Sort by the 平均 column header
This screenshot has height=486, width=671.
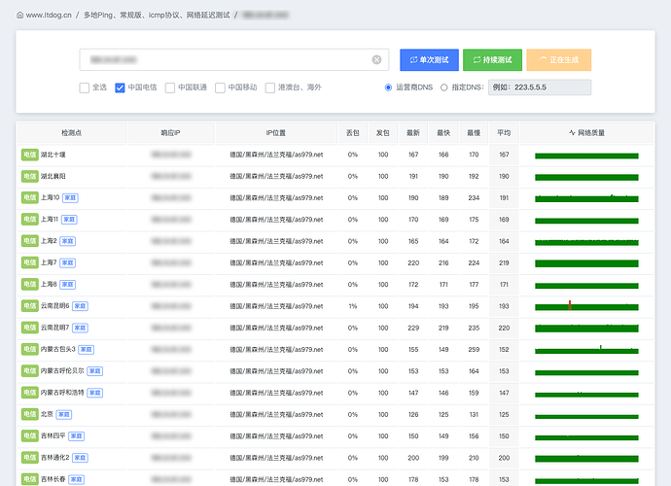[x=504, y=133]
